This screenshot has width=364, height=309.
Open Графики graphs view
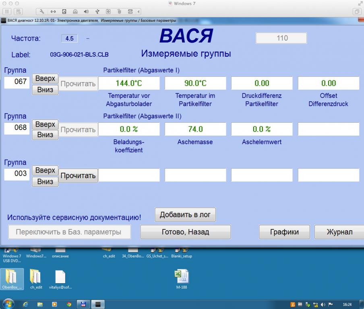284,232
